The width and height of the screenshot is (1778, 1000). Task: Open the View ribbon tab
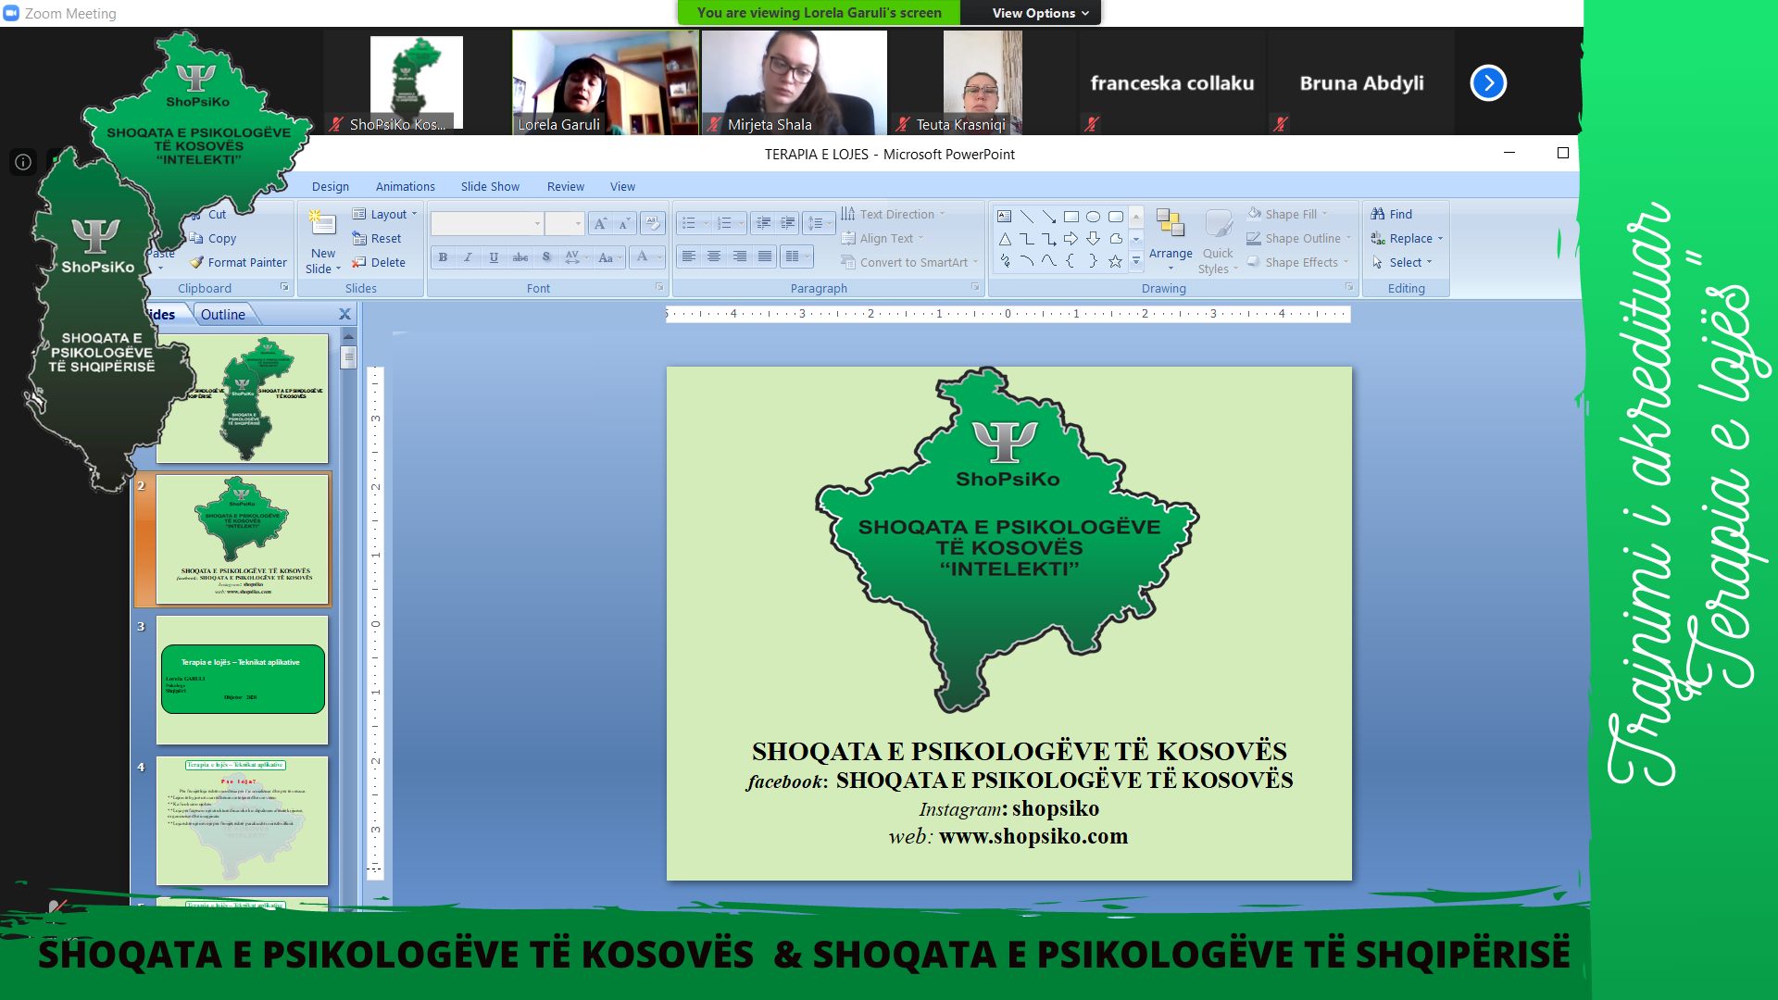coord(622,186)
